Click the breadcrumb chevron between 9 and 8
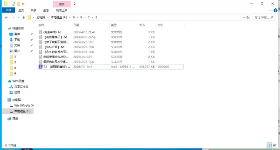Image resolution: width=280 pixels, height=150 pixels. tap(77, 18)
